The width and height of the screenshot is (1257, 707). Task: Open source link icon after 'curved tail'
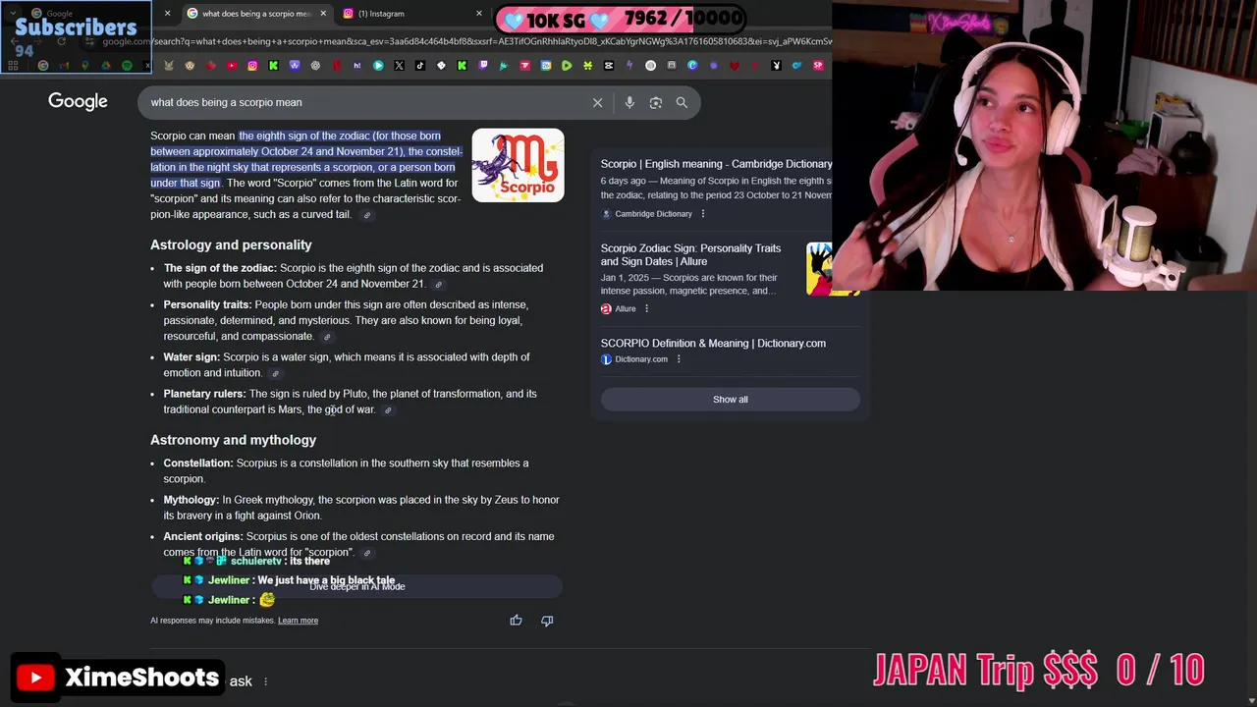pos(367,215)
